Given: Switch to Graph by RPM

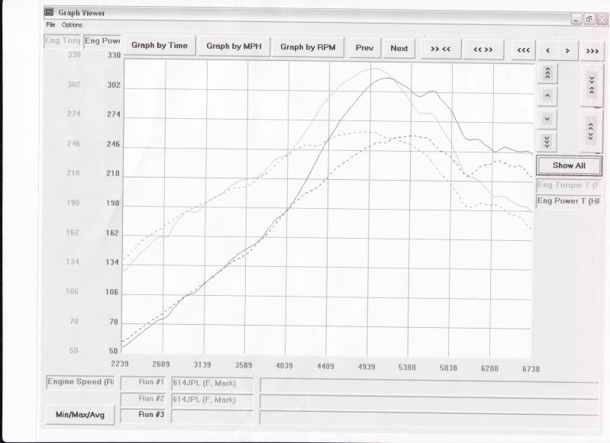Looking at the screenshot, I should pyautogui.click(x=308, y=47).
